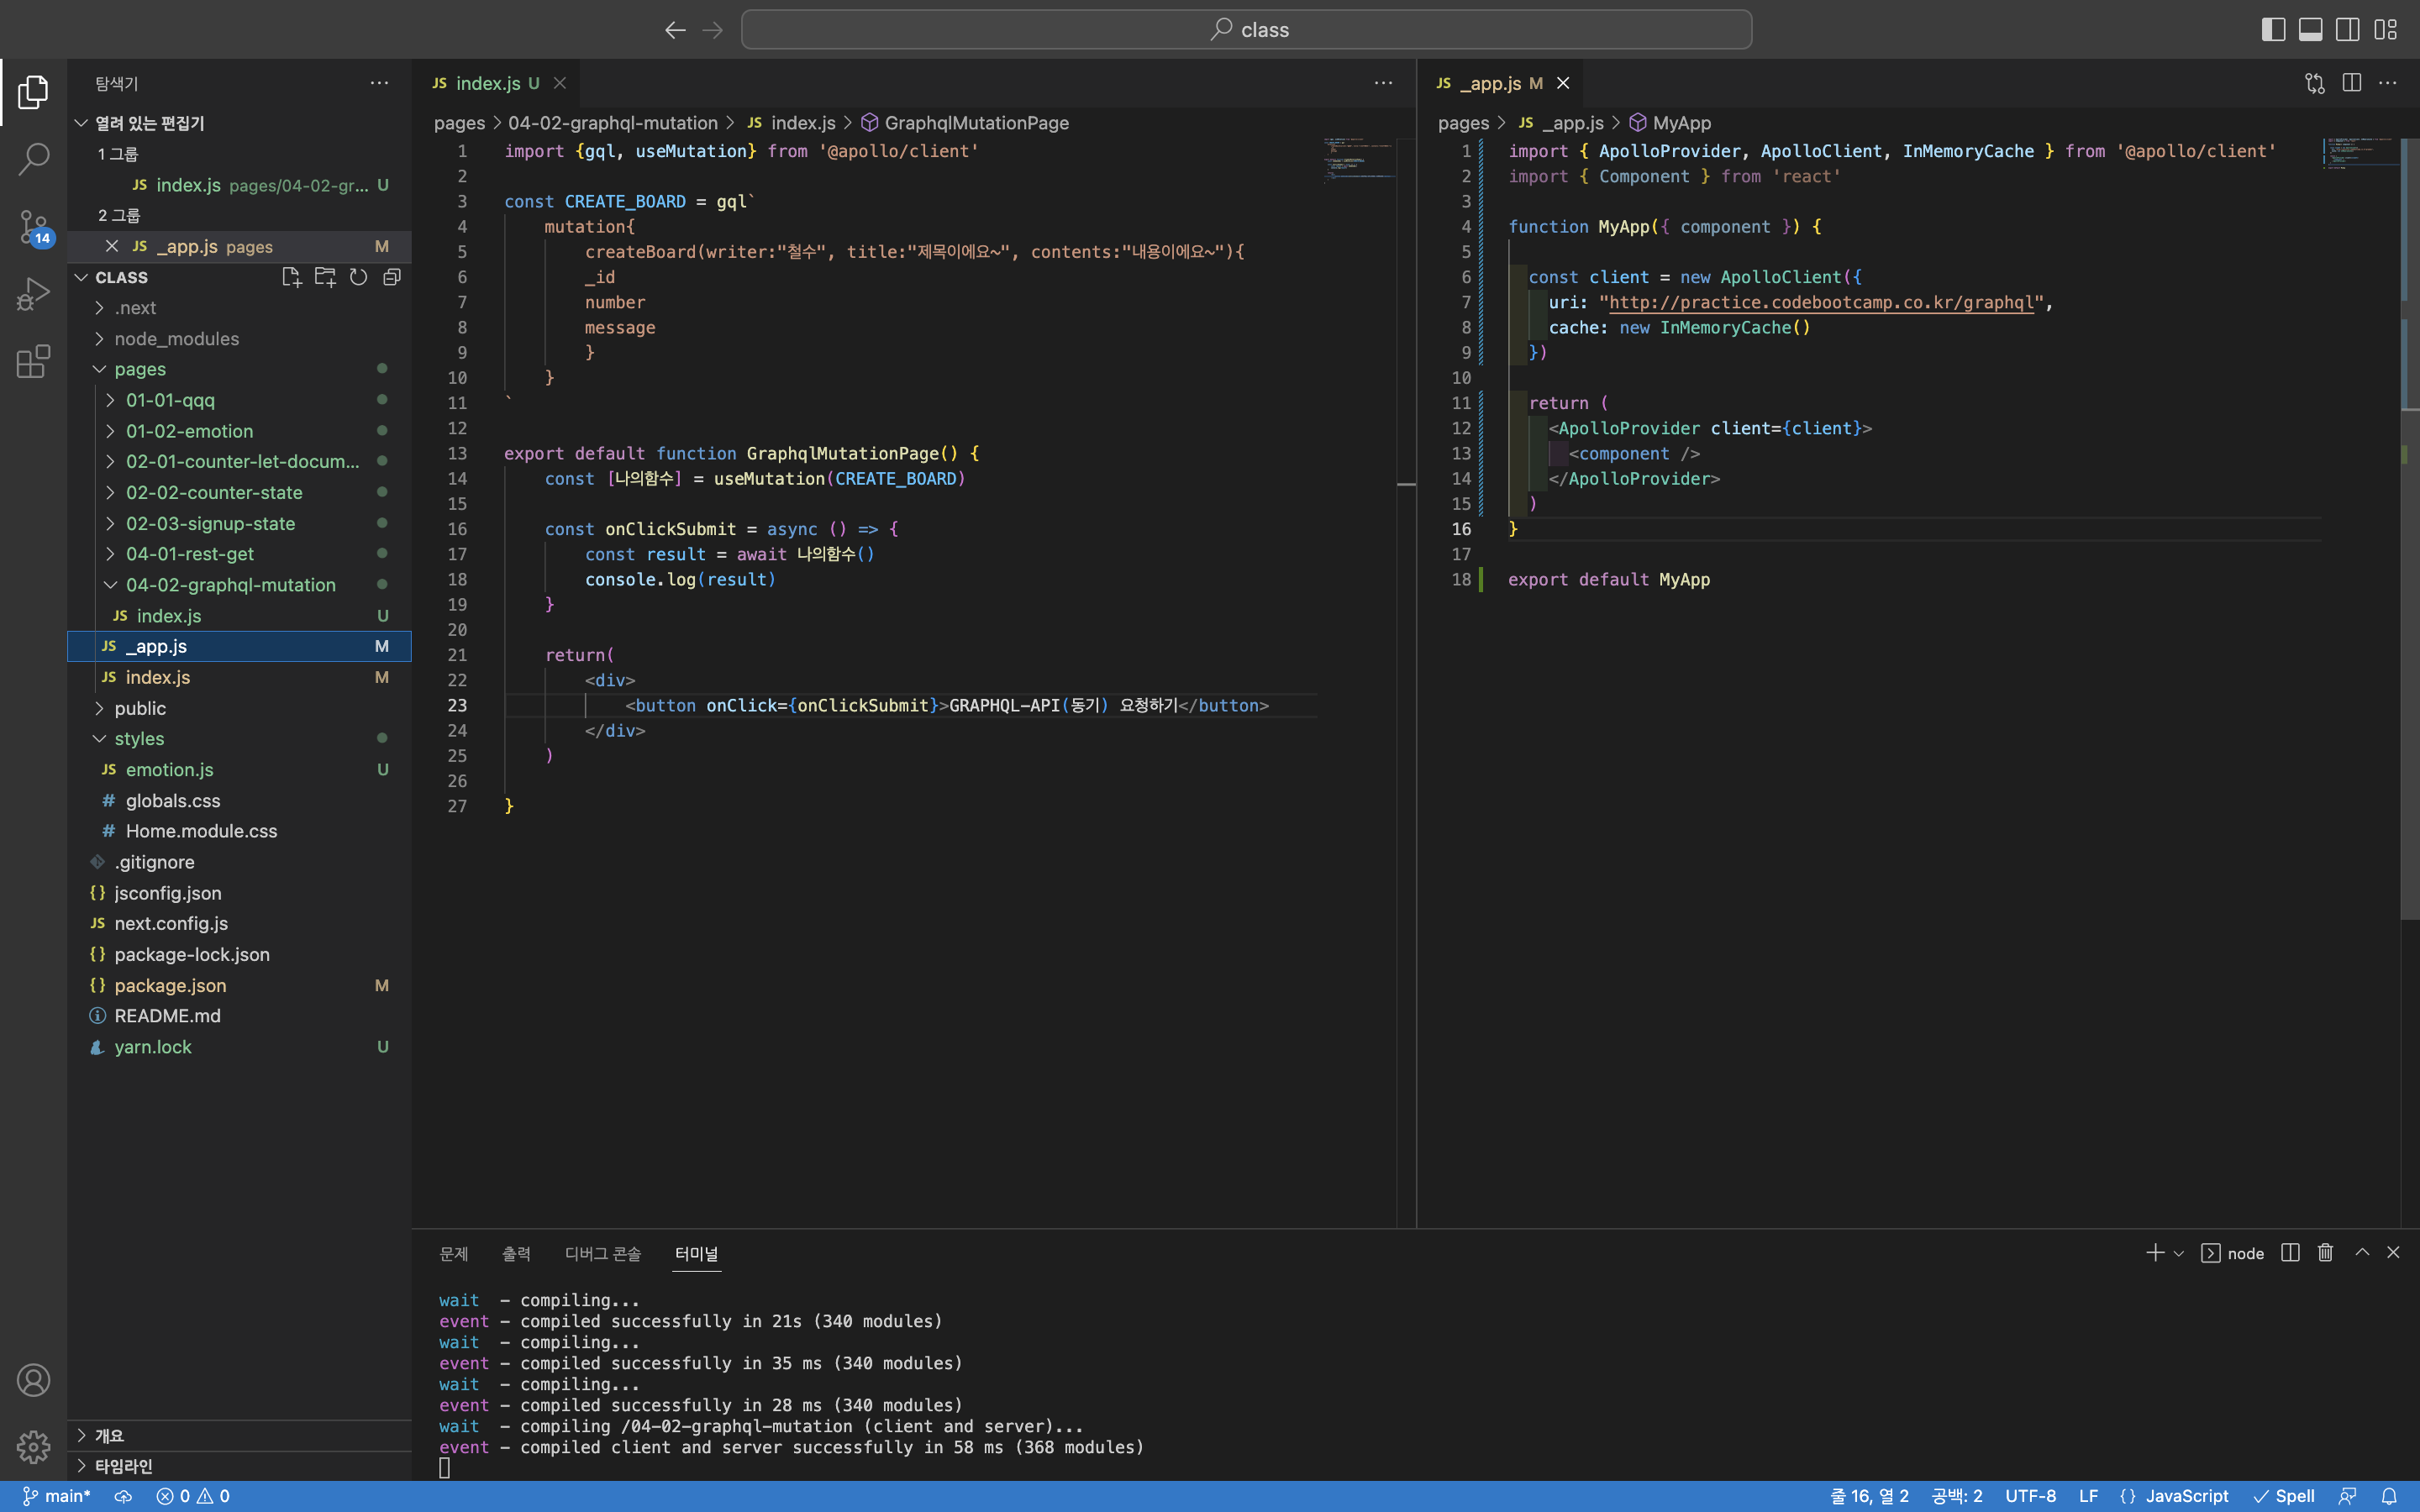This screenshot has width=2420, height=1512.
Task: Expand the 개요 outline section
Action: pos(239,1436)
